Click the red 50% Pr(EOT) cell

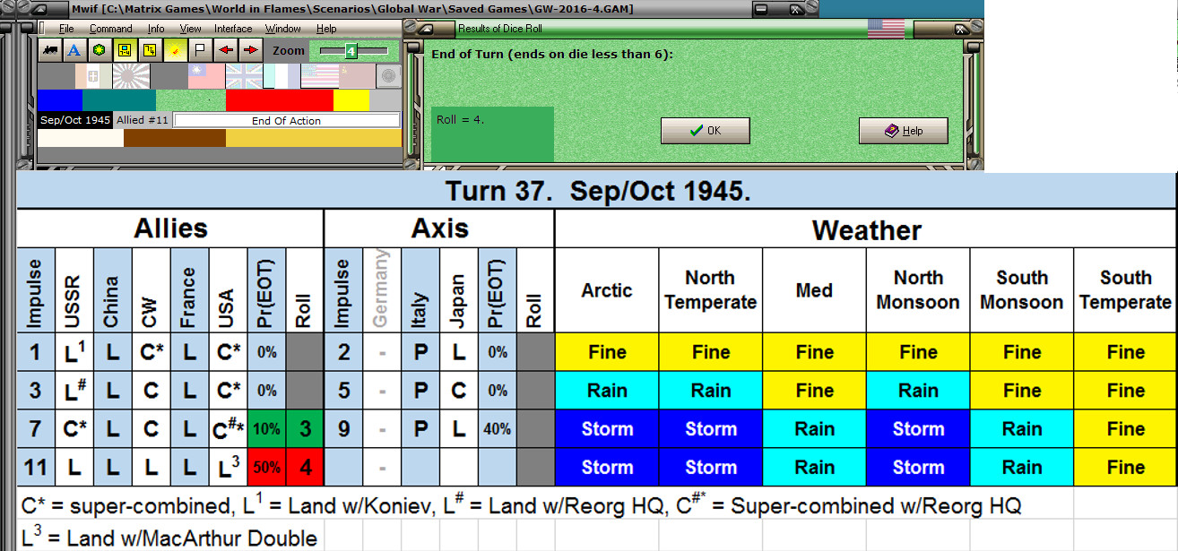point(266,468)
